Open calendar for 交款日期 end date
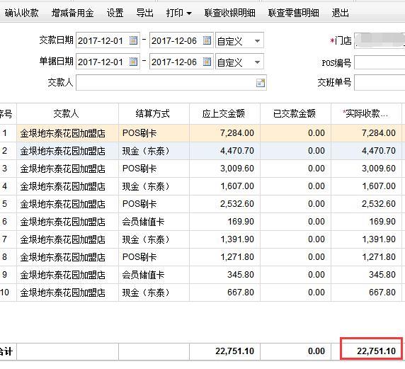The height and width of the screenshot is (369, 405). [207, 40]
